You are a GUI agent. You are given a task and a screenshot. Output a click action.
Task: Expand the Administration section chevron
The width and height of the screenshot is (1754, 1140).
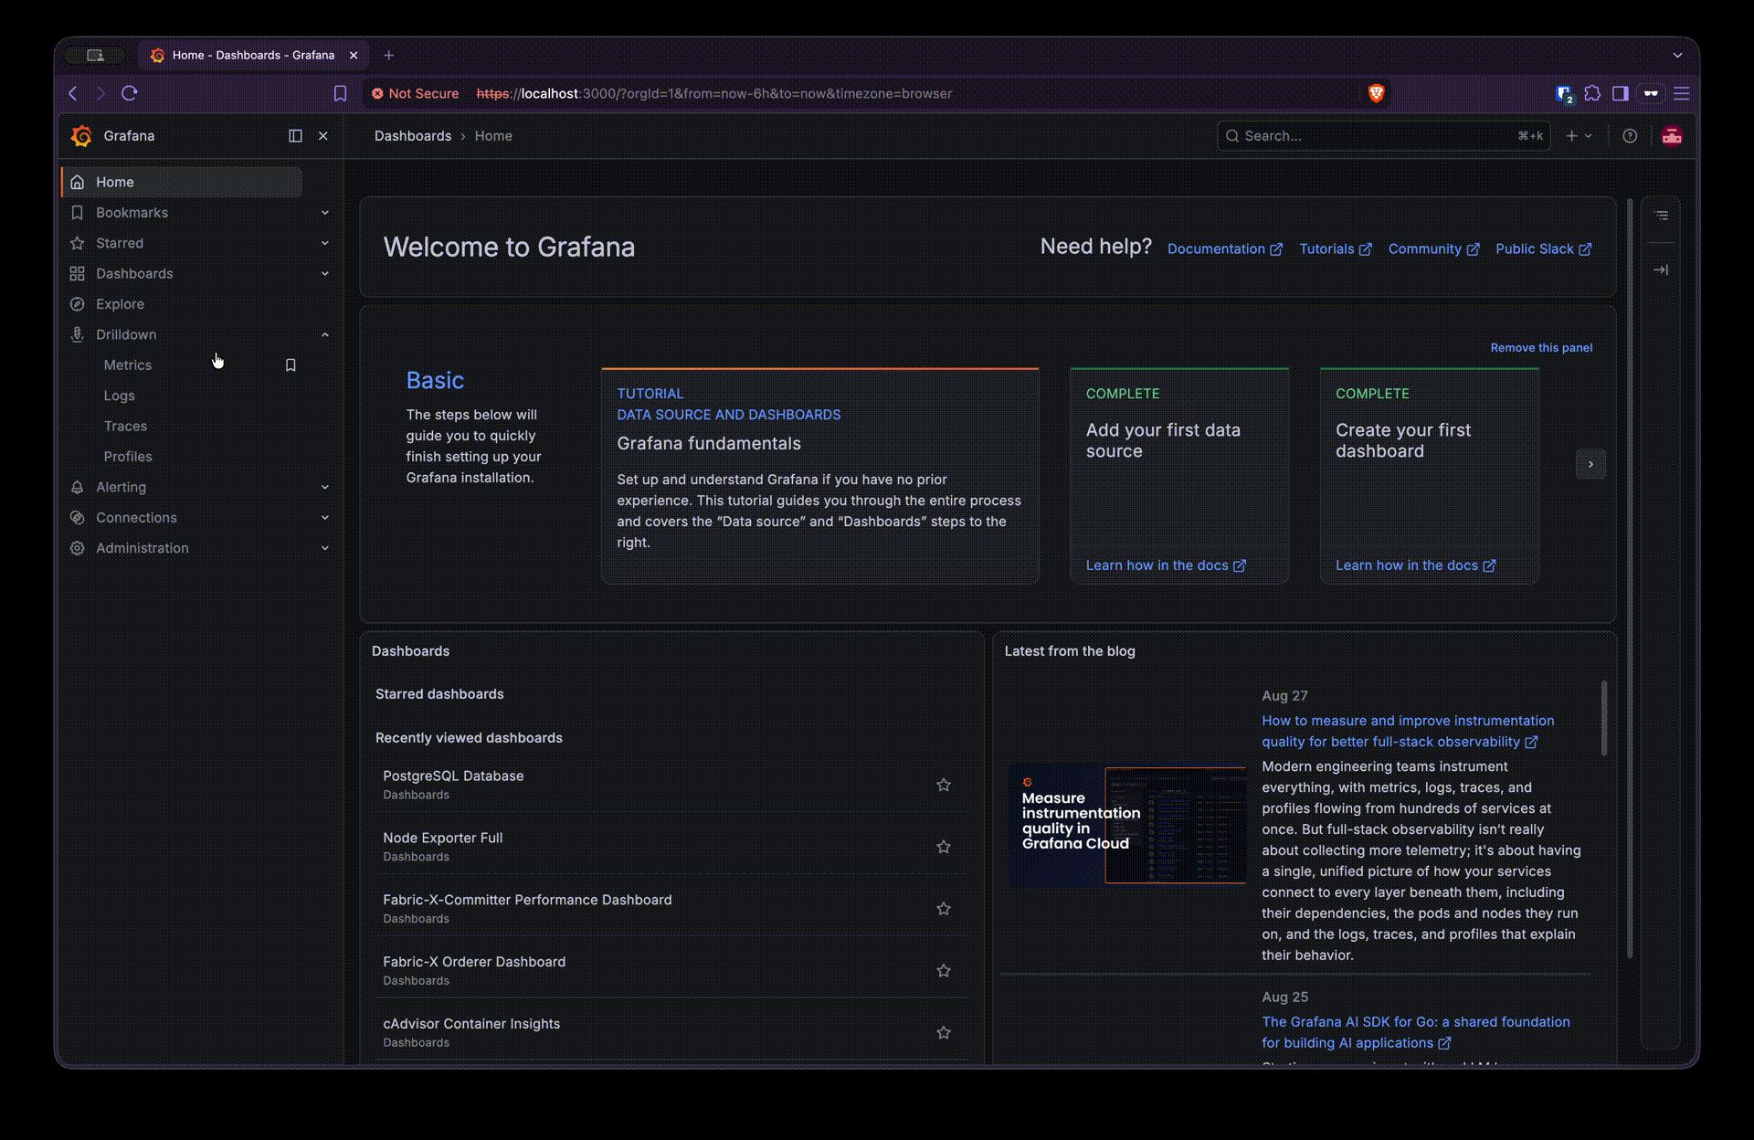click(325, 548)
